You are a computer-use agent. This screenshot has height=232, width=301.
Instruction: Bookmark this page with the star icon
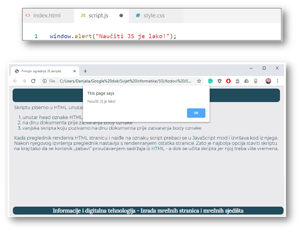coord(199,81)
